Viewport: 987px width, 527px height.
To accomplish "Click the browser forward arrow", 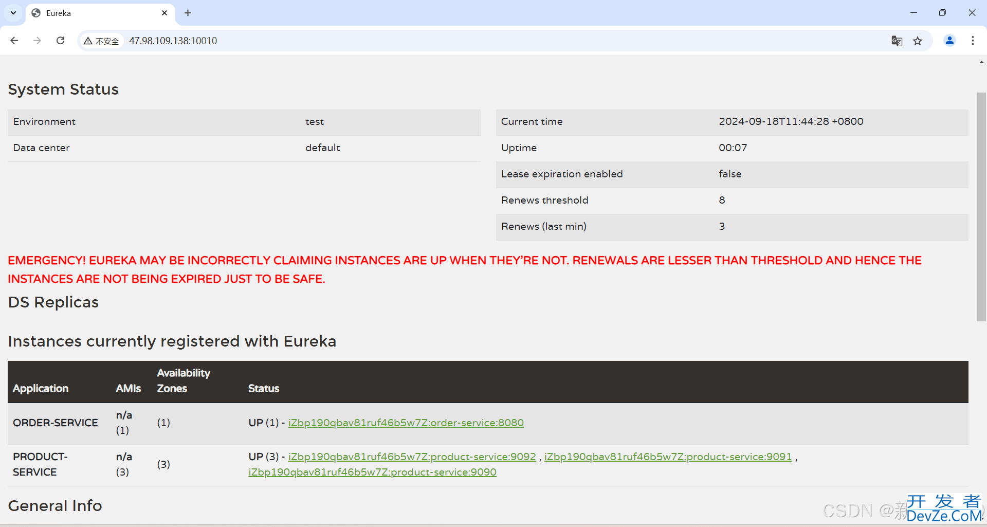I will [x=37, y=41].
